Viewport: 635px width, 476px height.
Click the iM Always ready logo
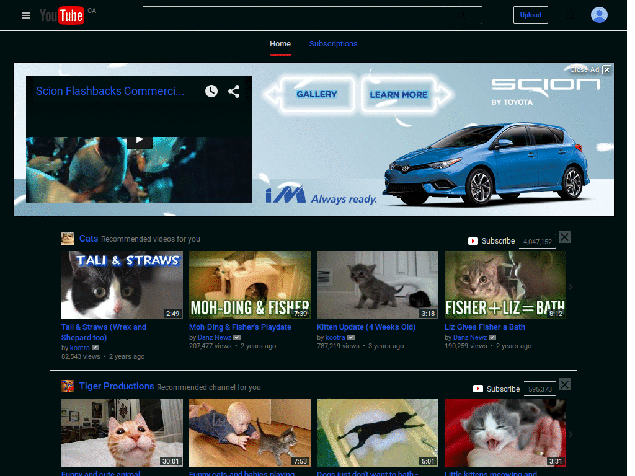[x=321, y=195]
